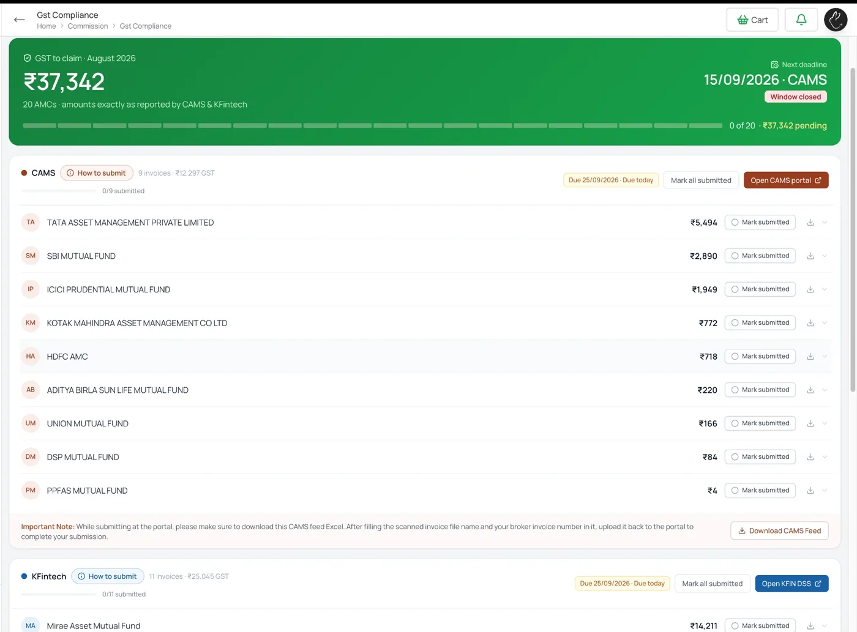Download invoice for ADITYA BIRLA SUN LIFE
Viewport: 857px width, 632px height.
810,390
